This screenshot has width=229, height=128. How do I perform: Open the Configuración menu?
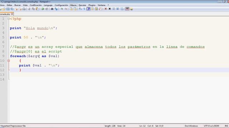(61, 5)
